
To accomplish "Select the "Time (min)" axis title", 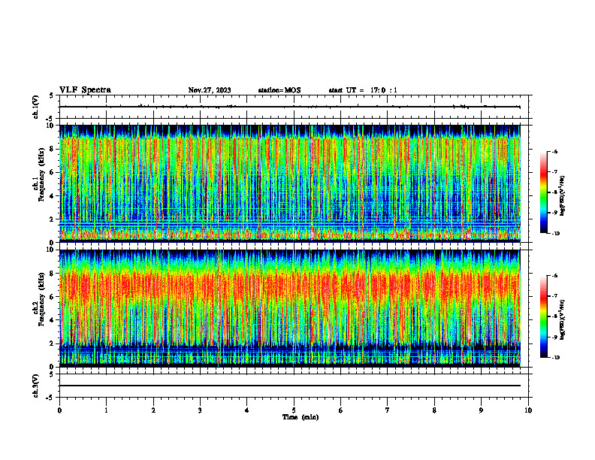I will click(301, 417).
